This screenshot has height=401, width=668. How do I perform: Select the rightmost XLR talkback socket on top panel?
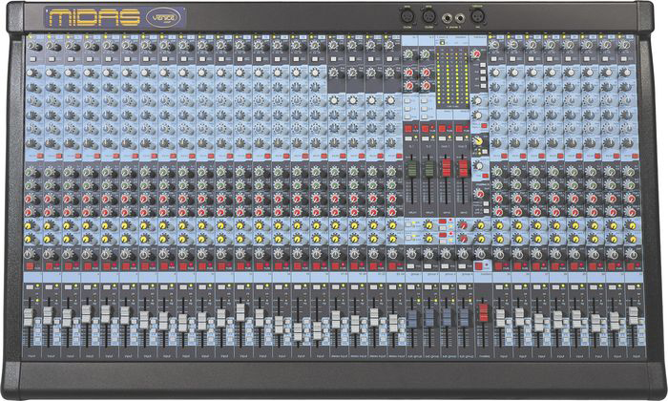(477, 17)
